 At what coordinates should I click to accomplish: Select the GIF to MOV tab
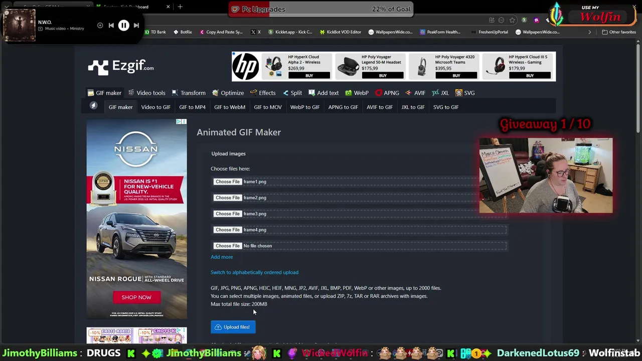point(268,107)
